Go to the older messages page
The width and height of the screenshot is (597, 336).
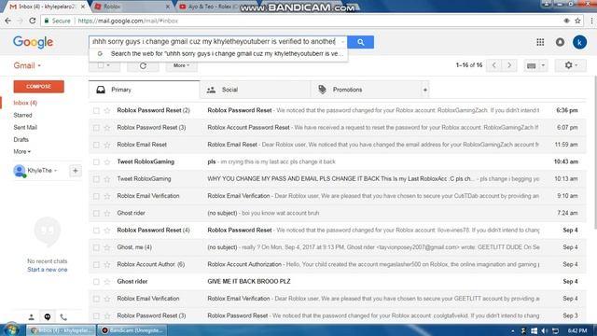509,65
